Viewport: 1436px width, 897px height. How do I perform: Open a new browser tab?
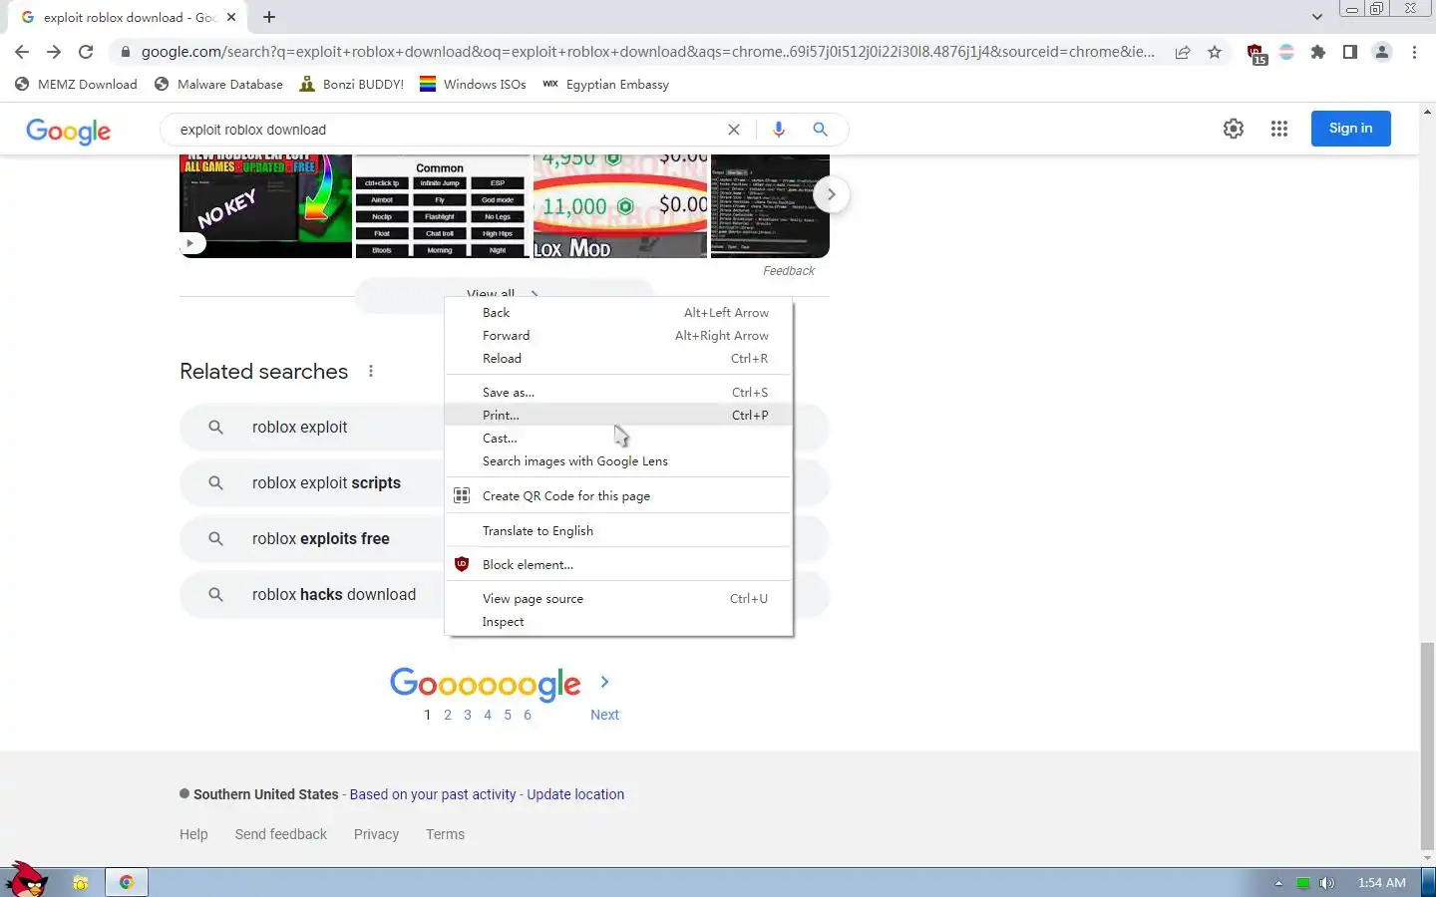(x=269, y=17)
